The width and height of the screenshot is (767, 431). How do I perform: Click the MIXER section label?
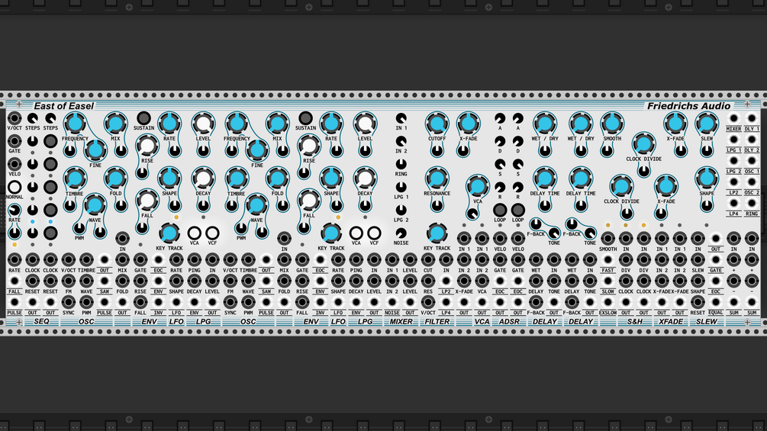(x=401, y=322)
